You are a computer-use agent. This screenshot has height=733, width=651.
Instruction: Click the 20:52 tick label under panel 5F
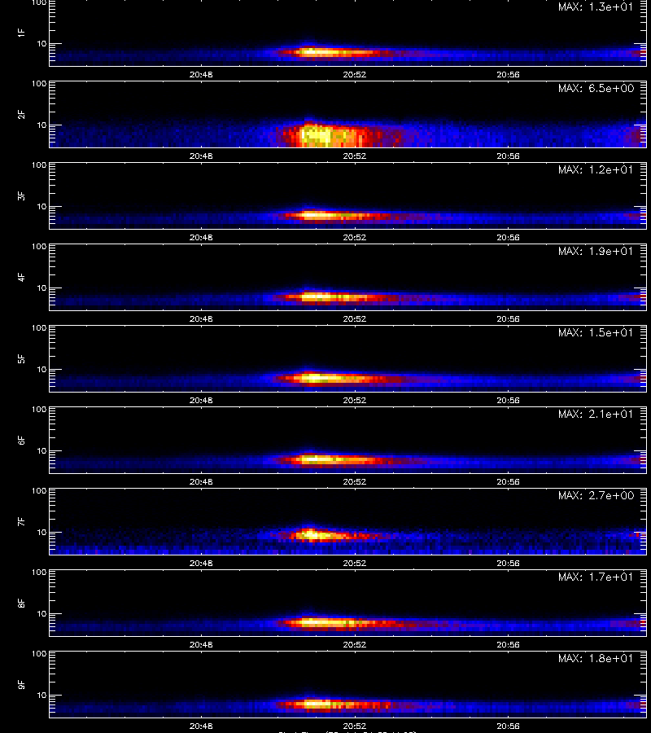click(355, 400)
